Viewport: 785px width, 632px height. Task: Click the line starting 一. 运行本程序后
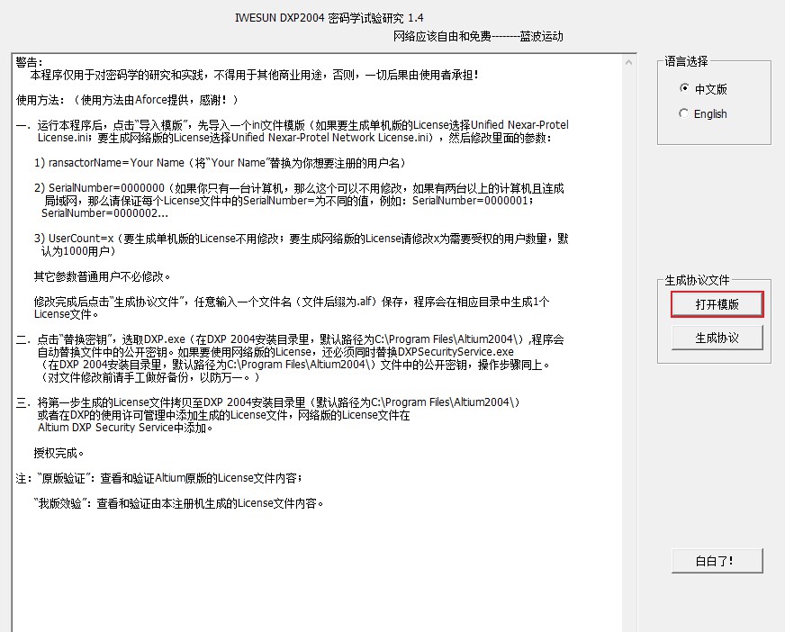(x=292, y=125)
